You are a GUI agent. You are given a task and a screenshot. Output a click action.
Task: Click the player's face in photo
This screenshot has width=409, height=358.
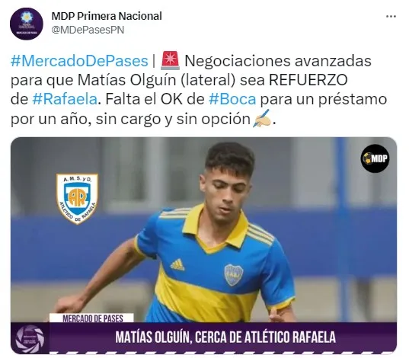[227, 192]
